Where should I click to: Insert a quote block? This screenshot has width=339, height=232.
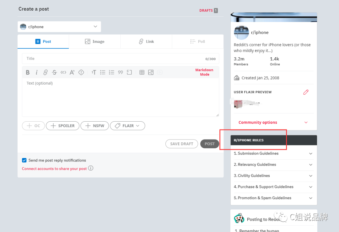121,72
